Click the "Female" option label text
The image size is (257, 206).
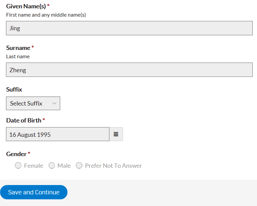34,166
